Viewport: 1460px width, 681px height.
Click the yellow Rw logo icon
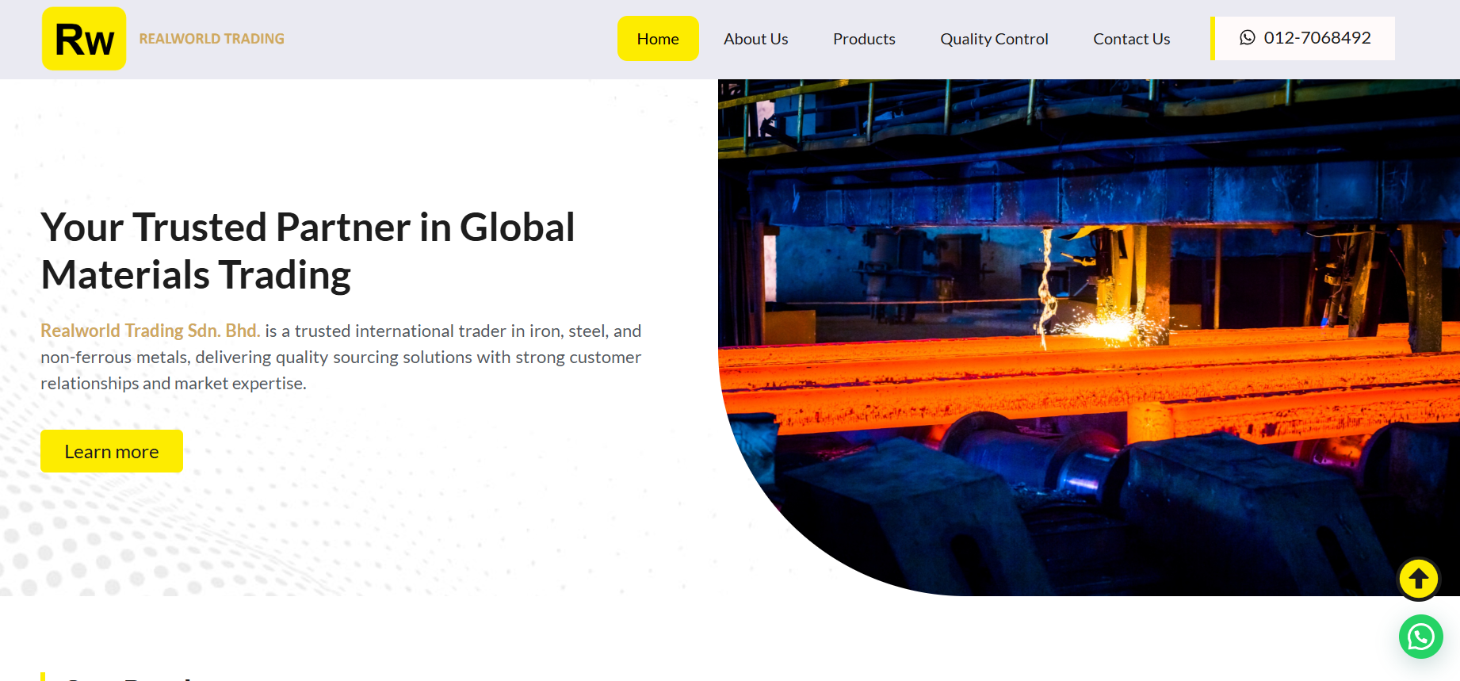(x=84, y=39)
